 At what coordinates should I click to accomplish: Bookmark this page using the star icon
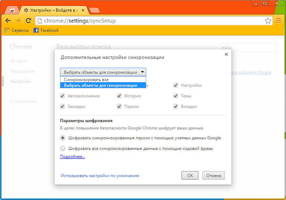click(268, 21)
